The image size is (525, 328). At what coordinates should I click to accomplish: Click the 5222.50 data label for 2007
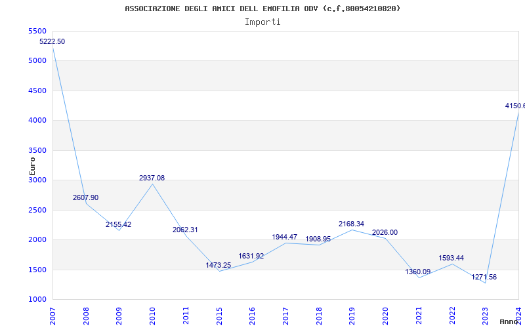pyautogui.click(x=52, y=42)
